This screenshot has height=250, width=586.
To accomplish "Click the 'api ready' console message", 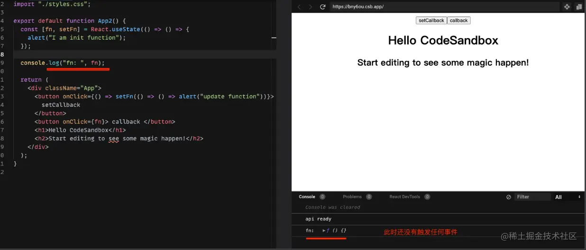I will pyautogui.click(x=318, y=219).
